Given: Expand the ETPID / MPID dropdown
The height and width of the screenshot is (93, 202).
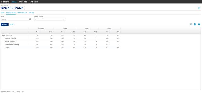Looking at the screenshot, I should coord(50,19).
